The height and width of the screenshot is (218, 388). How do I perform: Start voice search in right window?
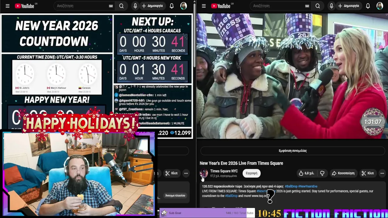click(x=331, y=6)
